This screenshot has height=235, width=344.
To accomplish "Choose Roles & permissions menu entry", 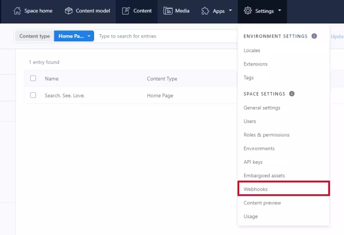I will (267, 135).
